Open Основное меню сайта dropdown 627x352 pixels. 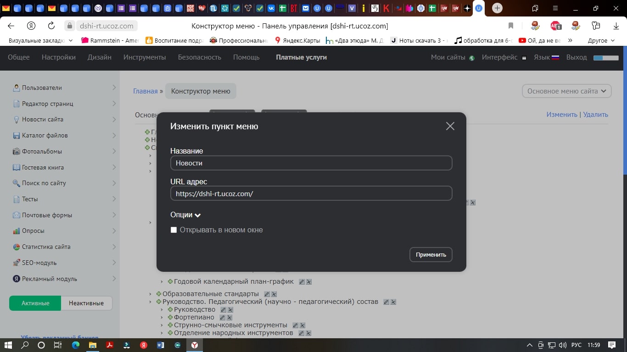(566, 91)
